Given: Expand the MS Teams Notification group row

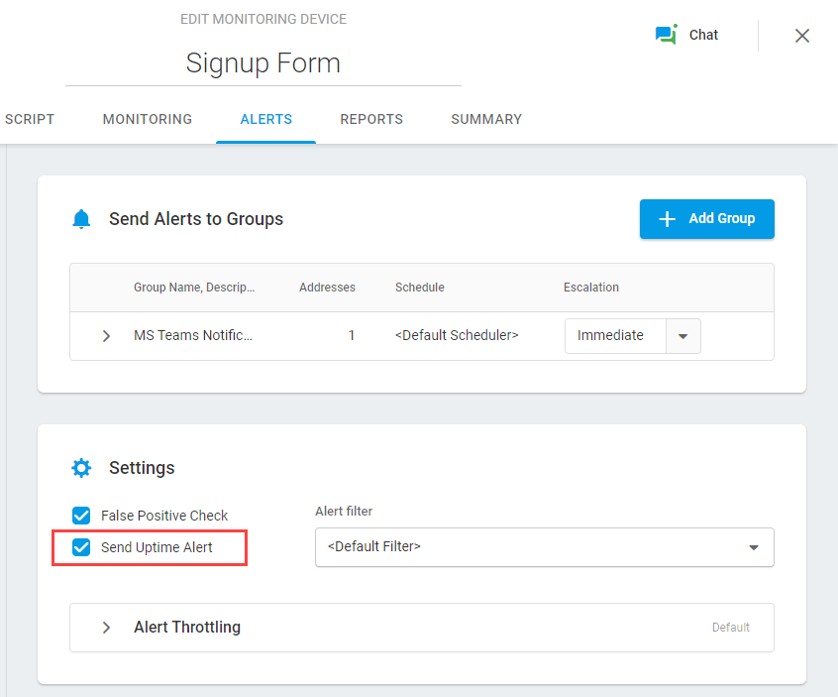Looking at the screenshot, I should [106, 336].
